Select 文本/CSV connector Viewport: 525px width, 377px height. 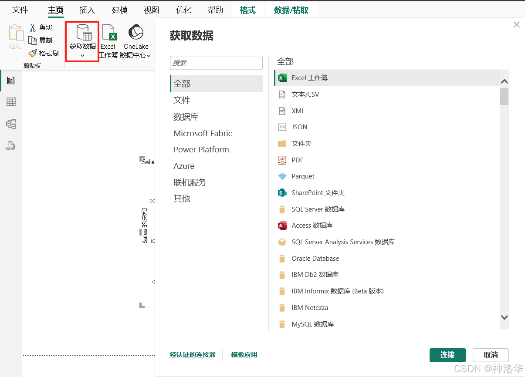(386, 94)
